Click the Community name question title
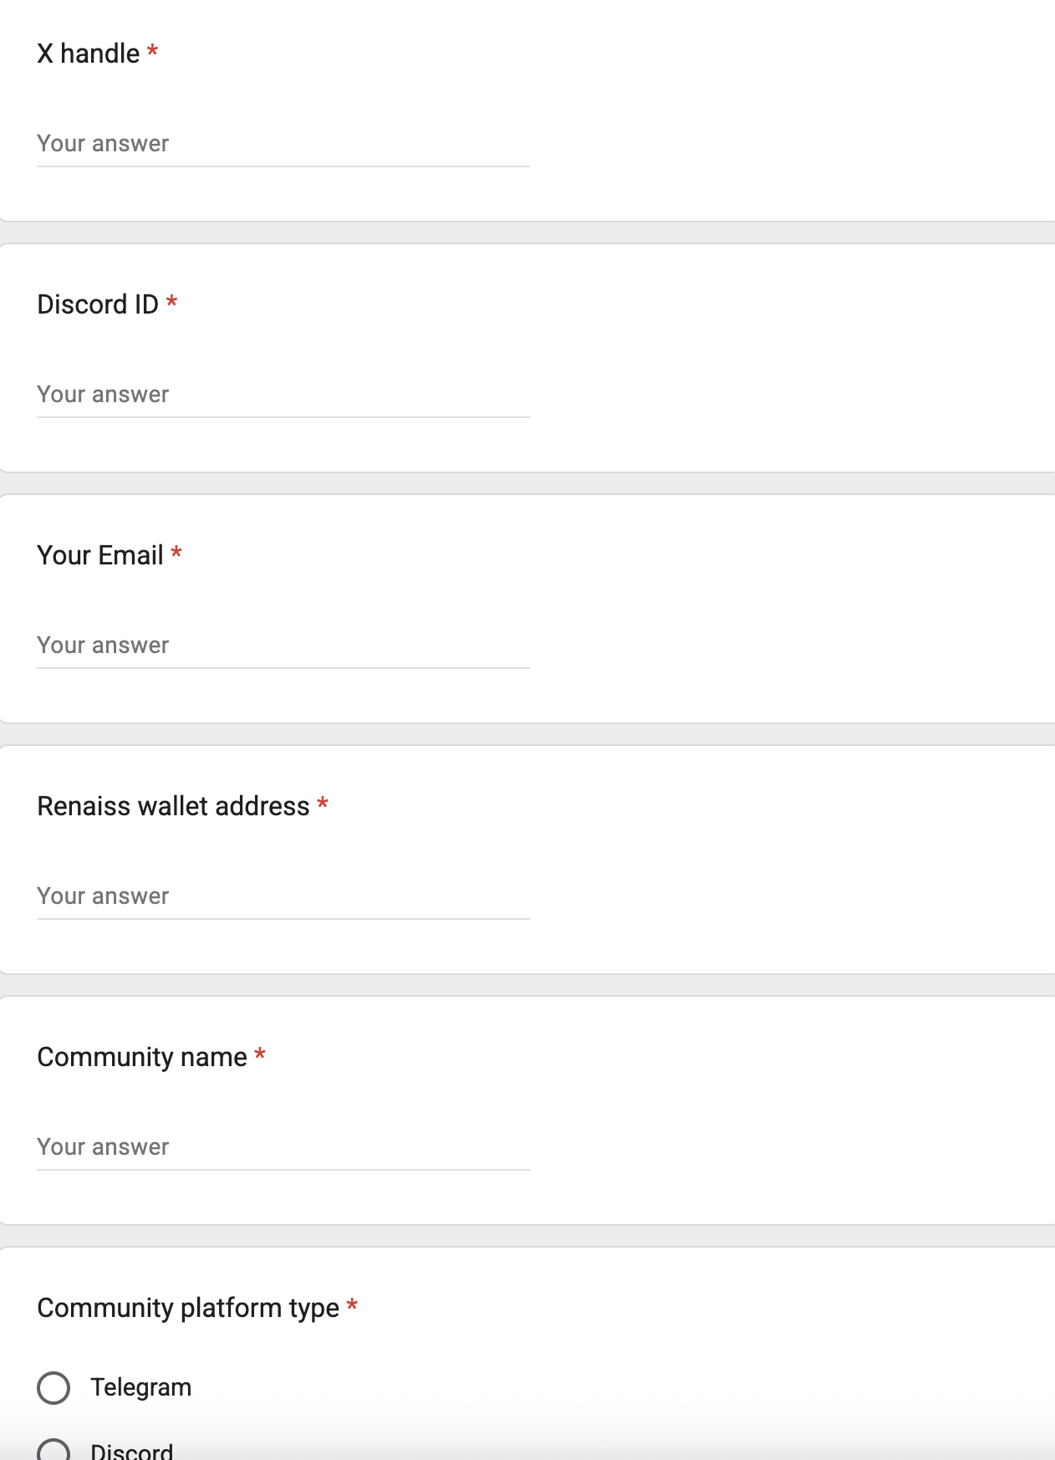The height and width of the screenshot is (1460, 1055). 142,1057
